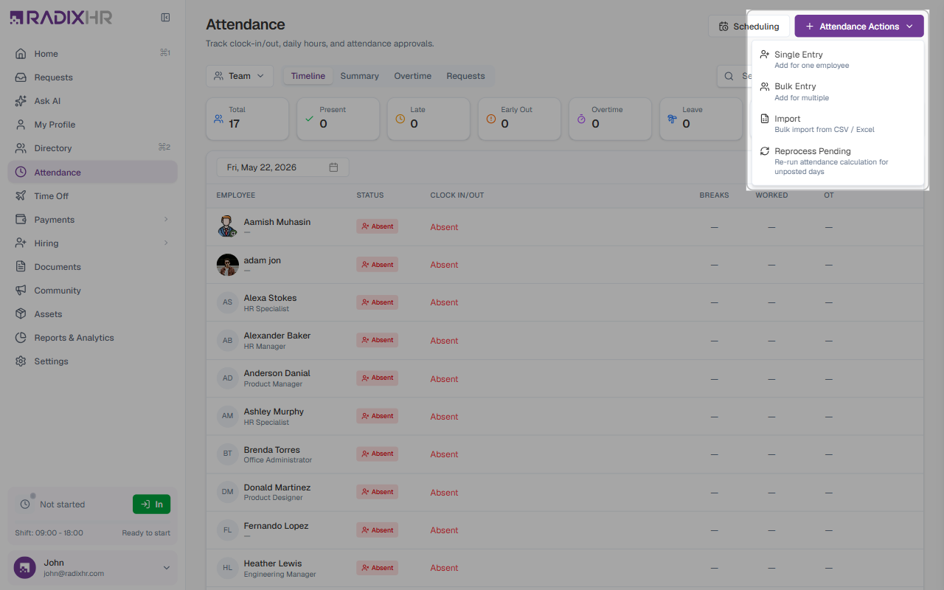The width and height of the screenshot is (944, 590).
Task: Click the Scheduling button
Action: point(749,26)
